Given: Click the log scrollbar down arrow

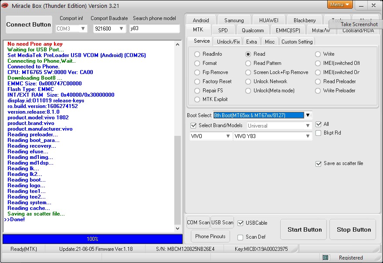Looking at the screenshot, I should (178, 229).
